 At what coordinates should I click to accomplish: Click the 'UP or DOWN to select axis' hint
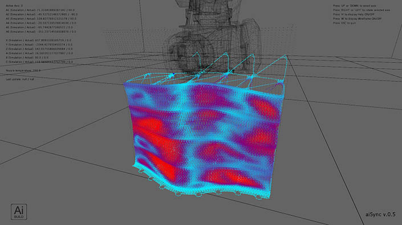(x=355, y=6)
